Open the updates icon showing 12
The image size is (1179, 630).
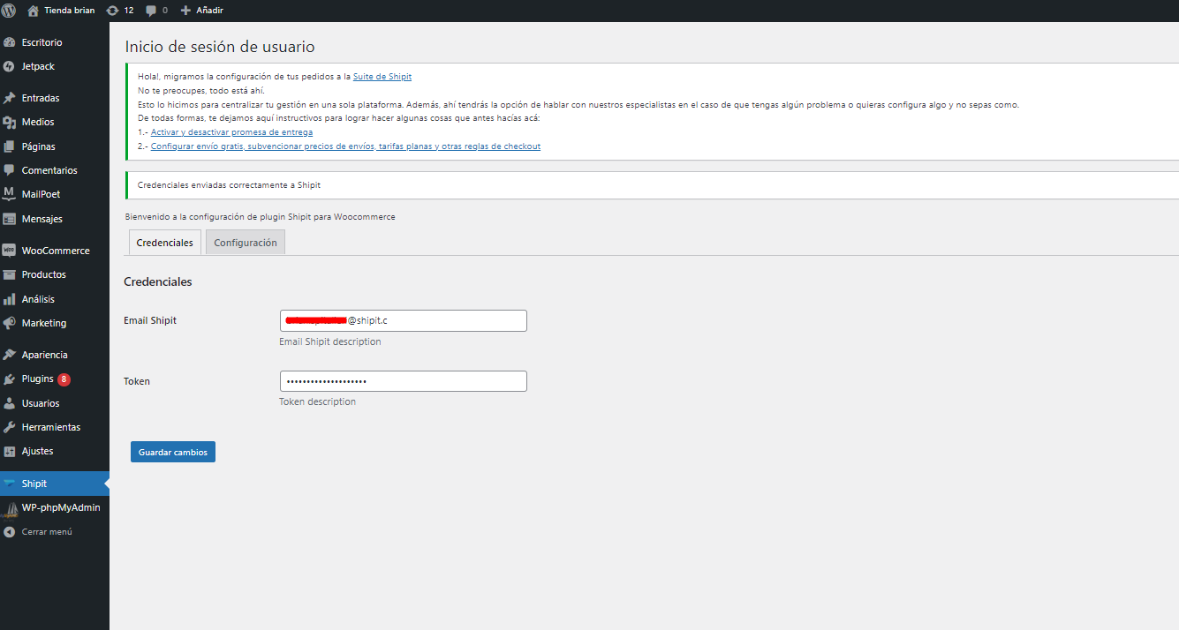pos(112,11)
